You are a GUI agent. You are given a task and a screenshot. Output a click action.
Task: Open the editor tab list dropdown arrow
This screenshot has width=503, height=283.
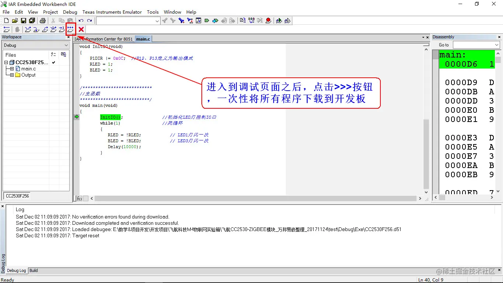[x=423, y=37]
